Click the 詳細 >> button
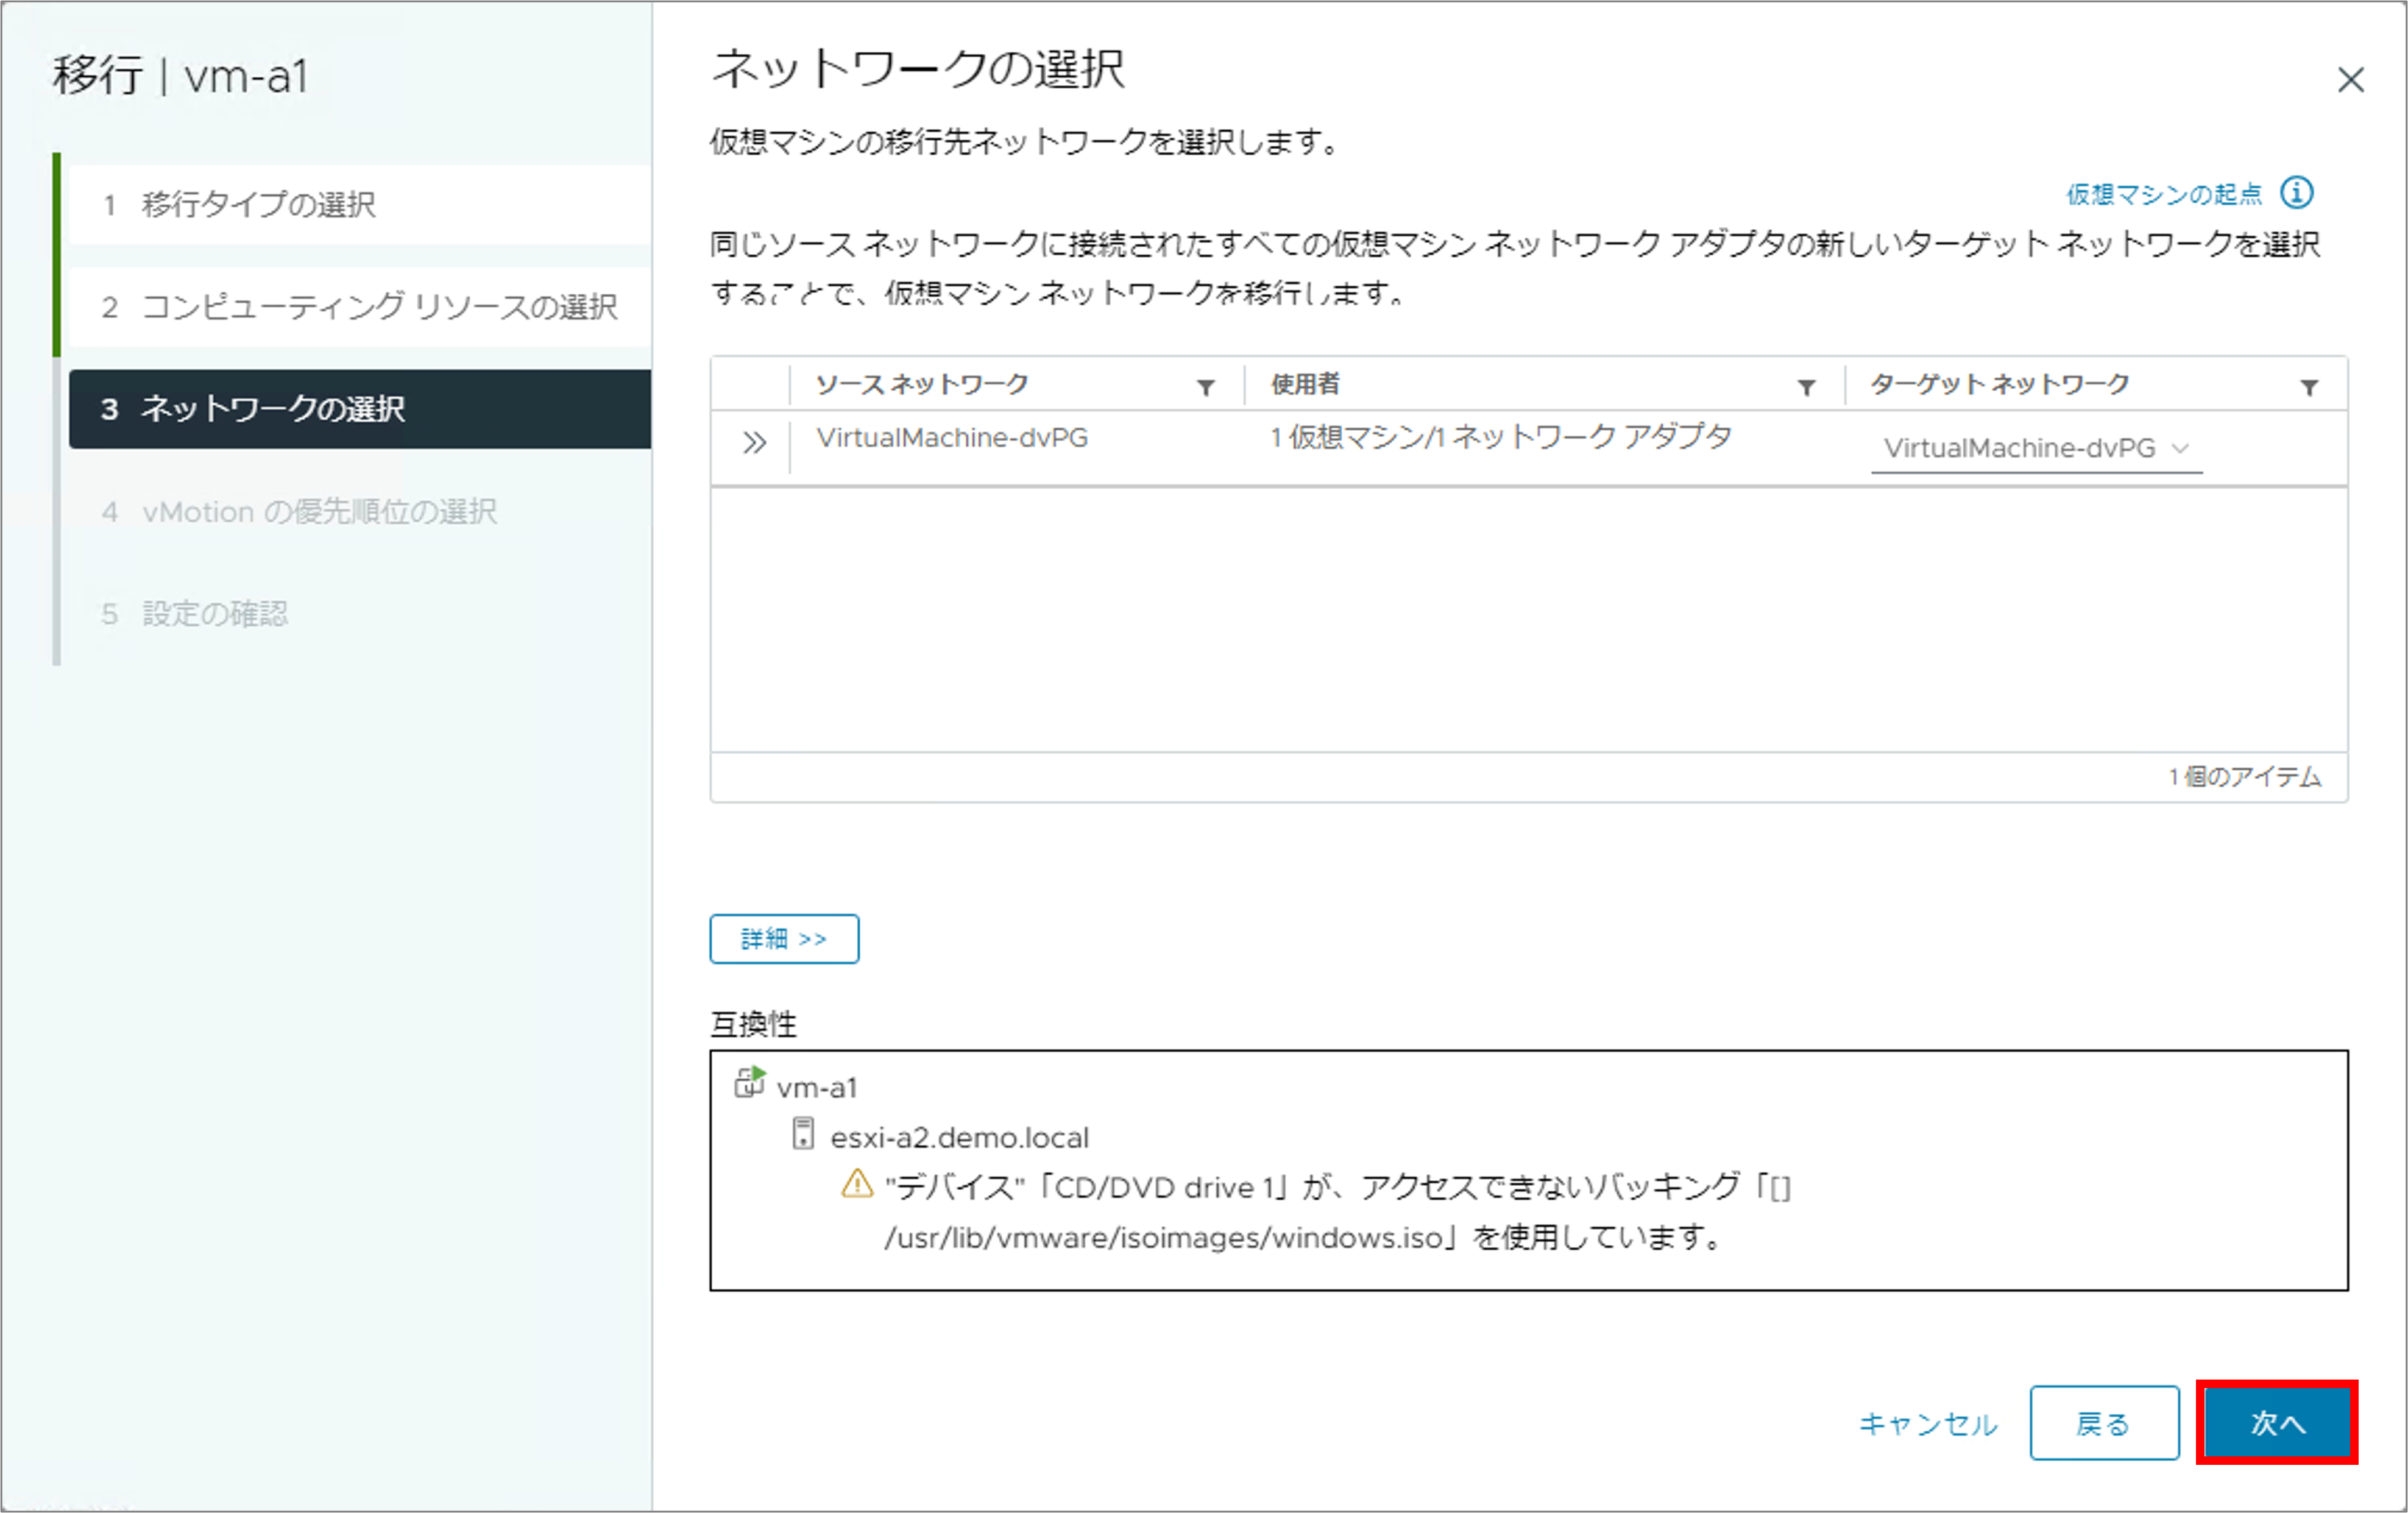2408x1513 pixels. click(x=784, y=939)
